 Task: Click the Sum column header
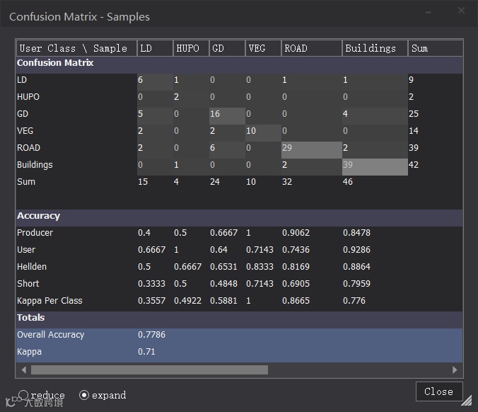pos(436,48)
